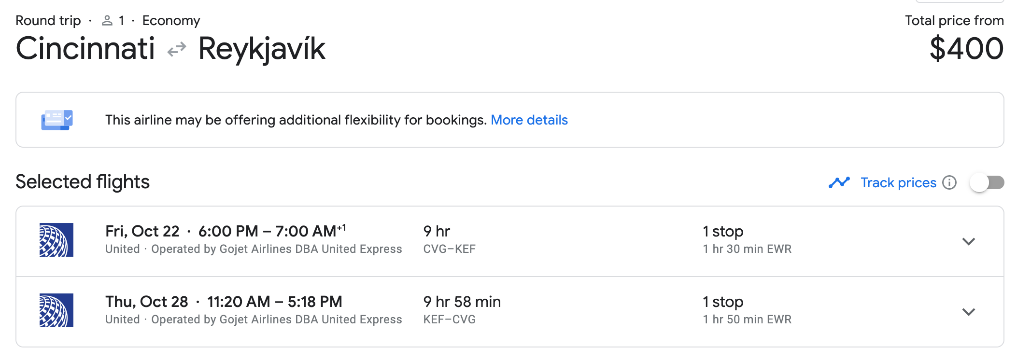Click the Track prices label
Viewport: 1017px width, 361px height.
(898, 182)
